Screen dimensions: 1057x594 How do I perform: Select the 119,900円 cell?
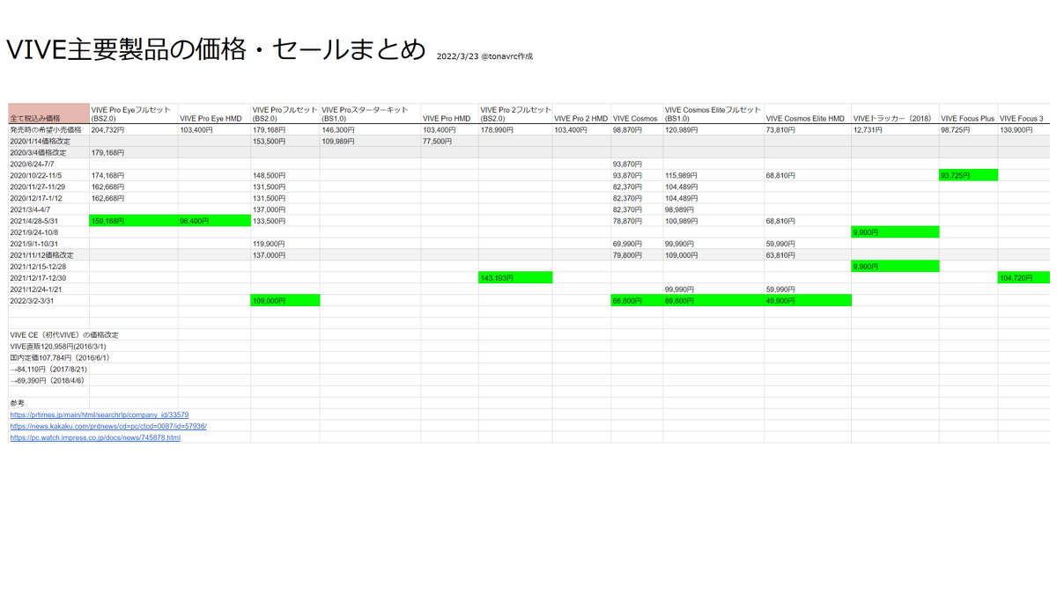(x=285, y=244)
